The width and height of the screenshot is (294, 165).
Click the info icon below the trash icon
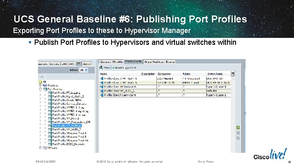coord(238,138)
